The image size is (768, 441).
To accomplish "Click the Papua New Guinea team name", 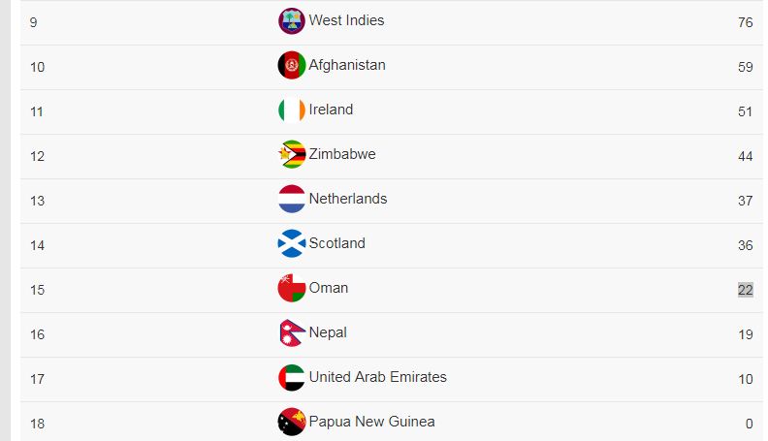I will (371, 422).
